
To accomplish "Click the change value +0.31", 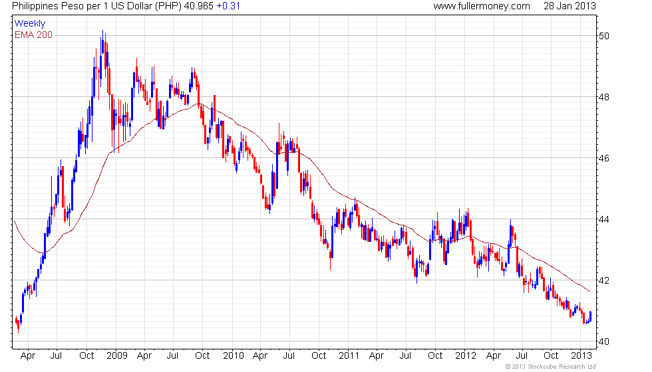I will 228,6.
